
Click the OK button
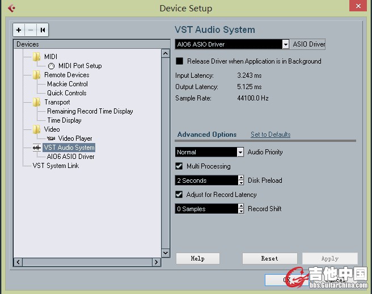pyautogui.click(x=286, y=280)
